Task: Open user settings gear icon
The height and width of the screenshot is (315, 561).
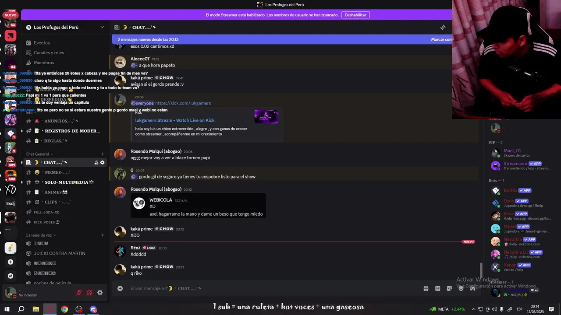Action: (x=100, y=293)
